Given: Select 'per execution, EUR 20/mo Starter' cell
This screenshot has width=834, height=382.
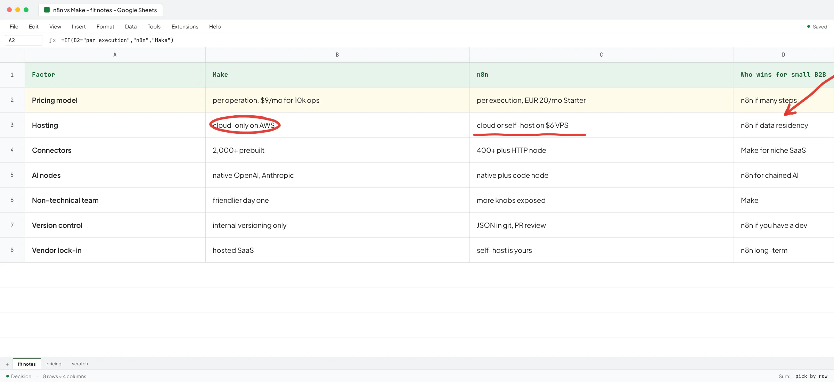Looking at the screenshot, I should pyautogui.click(x=602, y=100).
